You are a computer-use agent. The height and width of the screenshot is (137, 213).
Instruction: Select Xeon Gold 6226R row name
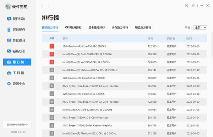pos(87,110)
